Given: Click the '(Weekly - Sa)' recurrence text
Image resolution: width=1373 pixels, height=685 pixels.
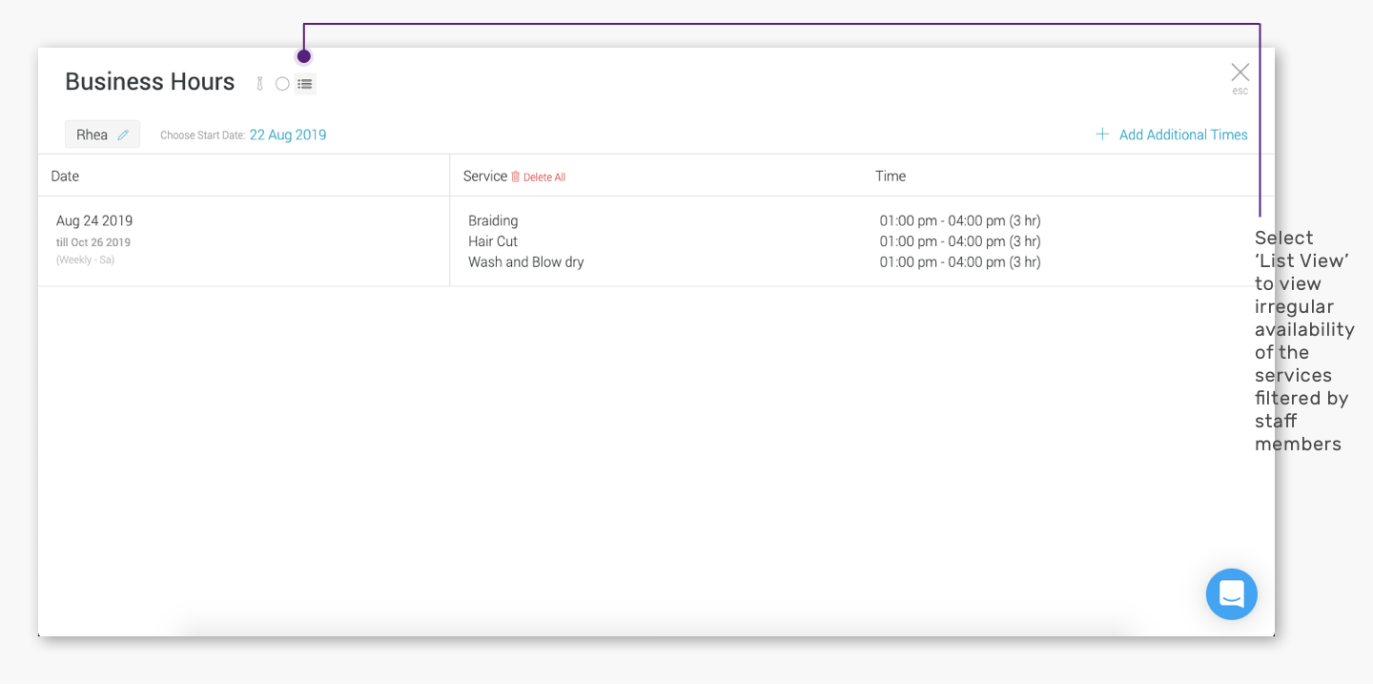Looking at the screenshot, I should tap(85, 259).
